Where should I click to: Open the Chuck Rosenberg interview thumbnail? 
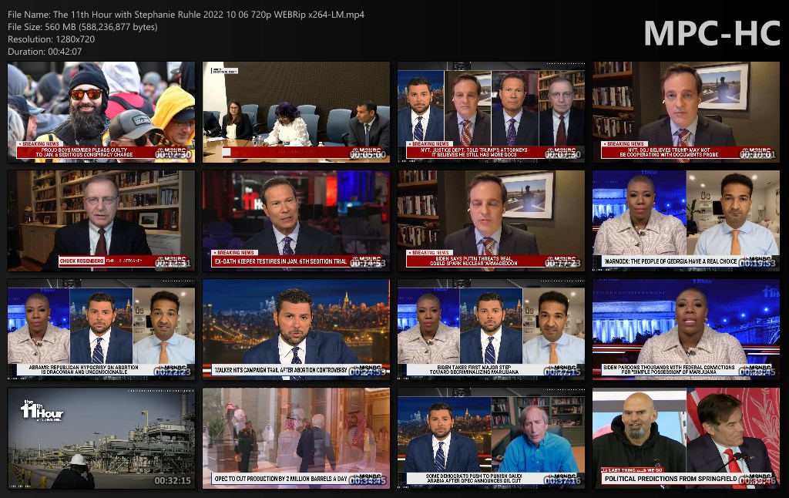tap(101, 221)
